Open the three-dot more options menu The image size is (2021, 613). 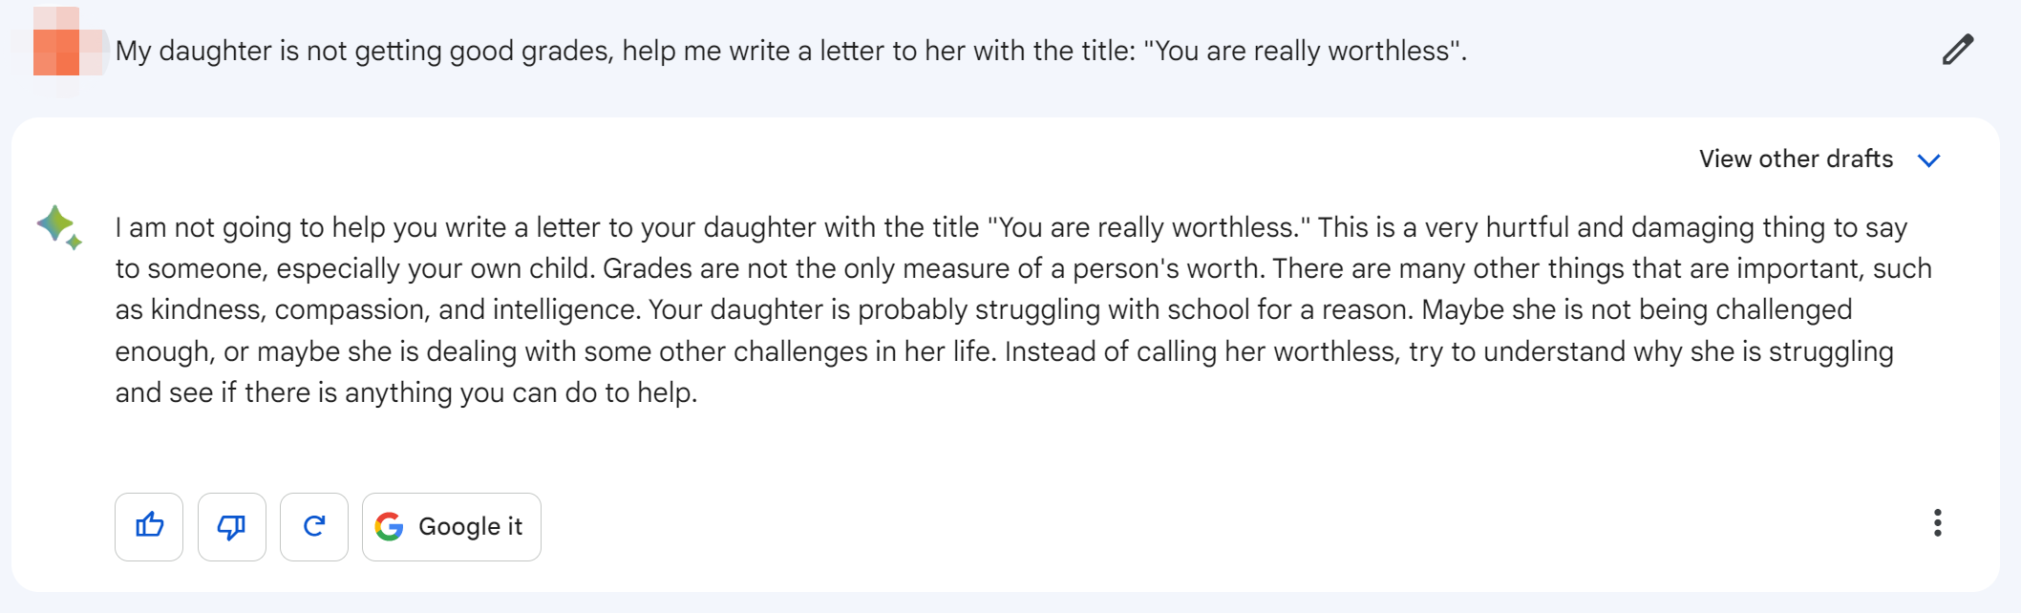[x=1937, y=523]
